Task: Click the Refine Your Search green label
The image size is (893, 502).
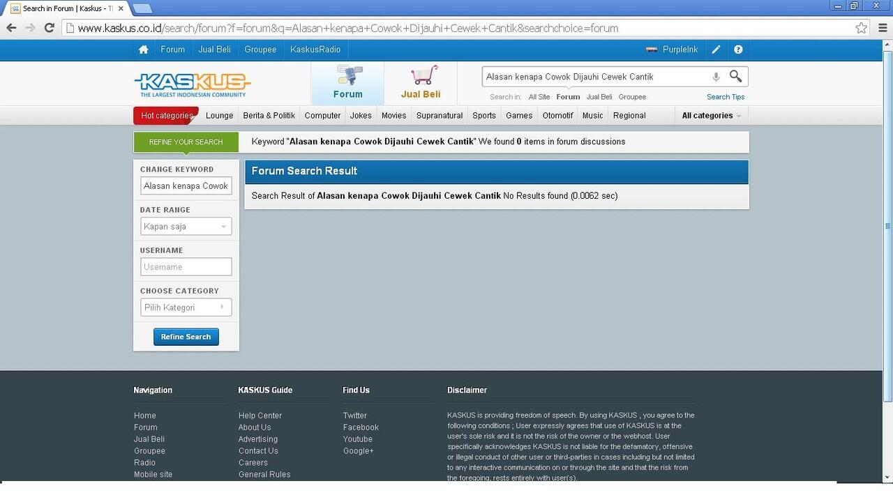Action: point(186,142)
